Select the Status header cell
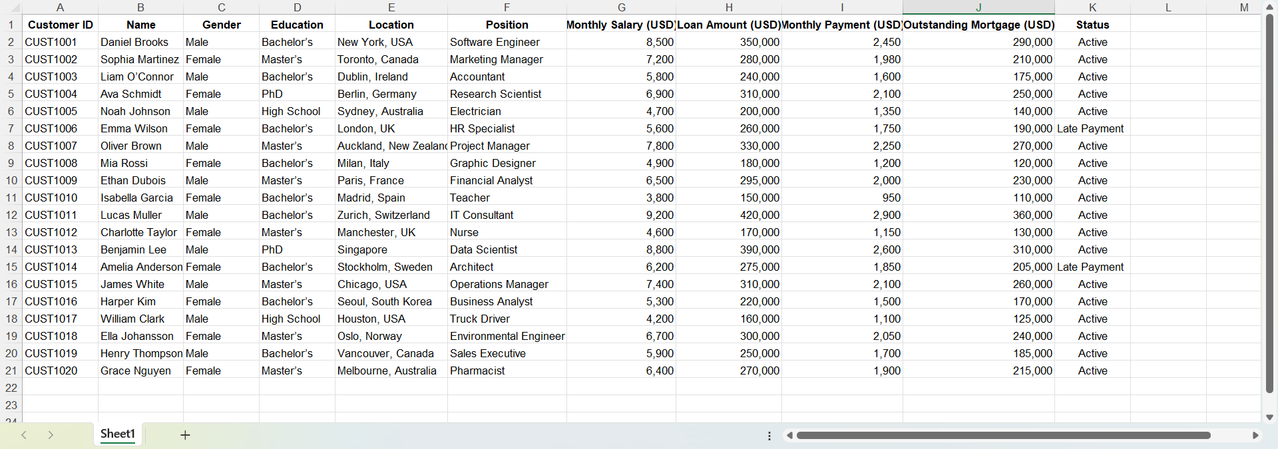The width and height of the screenshot is (1278, 449). point(1092,25)
